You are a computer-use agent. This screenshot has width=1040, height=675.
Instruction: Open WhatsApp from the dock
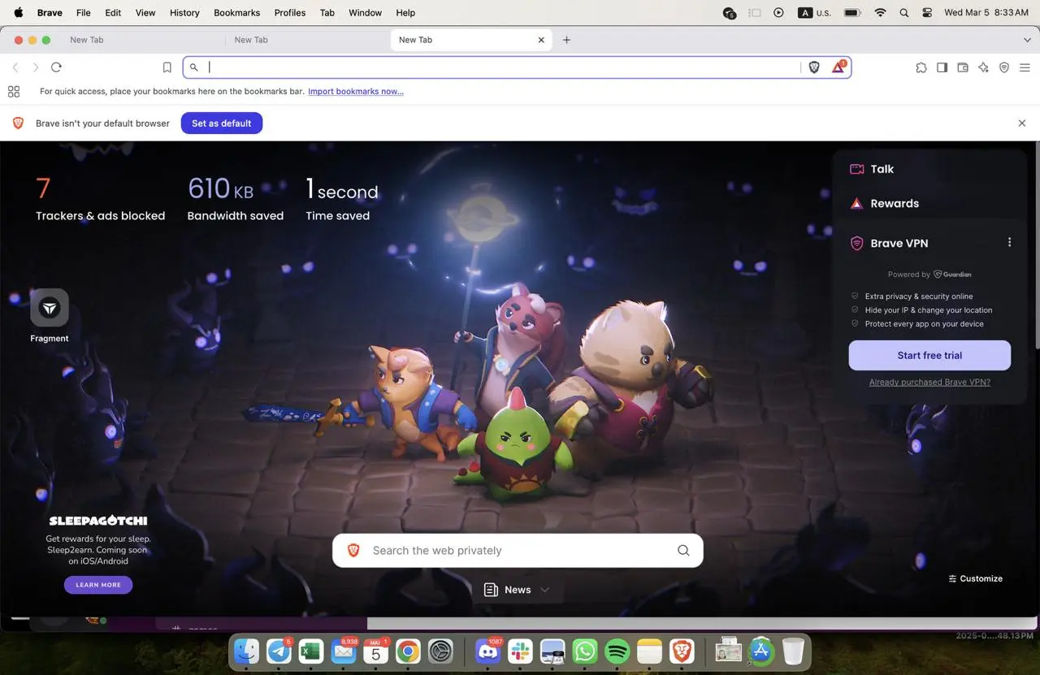click(x=585, y=651)
